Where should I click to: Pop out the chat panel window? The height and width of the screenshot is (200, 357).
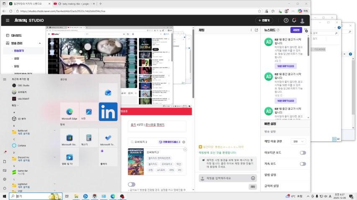[257, 30]
